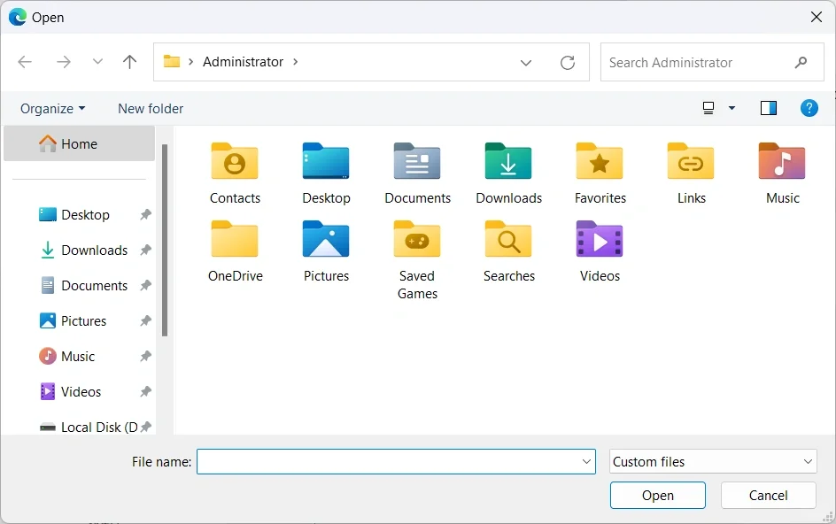
Task: Select the Searches folder icon
Action: click(x=508, y=239)
